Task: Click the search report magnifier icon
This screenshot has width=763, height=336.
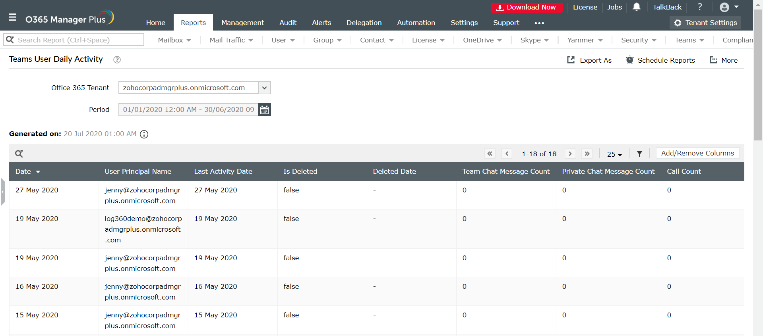Action: (10, 39)
